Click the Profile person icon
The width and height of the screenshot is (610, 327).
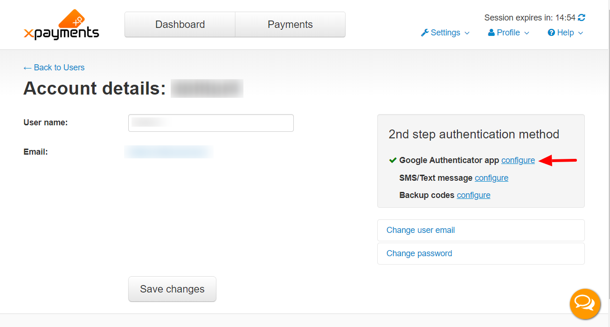(491, 33)
